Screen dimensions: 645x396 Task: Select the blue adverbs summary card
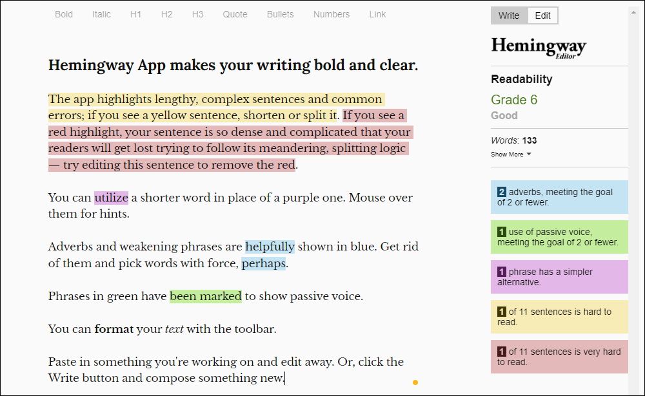click(559, 197)
